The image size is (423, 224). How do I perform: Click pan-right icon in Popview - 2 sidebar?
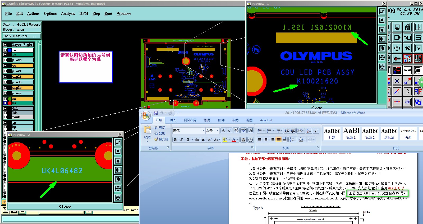[118, 179]
